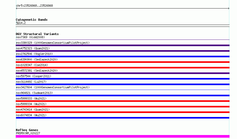Click the RefSeq Genes track title
Image resolution: width=237 pixels, height=139 pixels.
click(27, 130)
